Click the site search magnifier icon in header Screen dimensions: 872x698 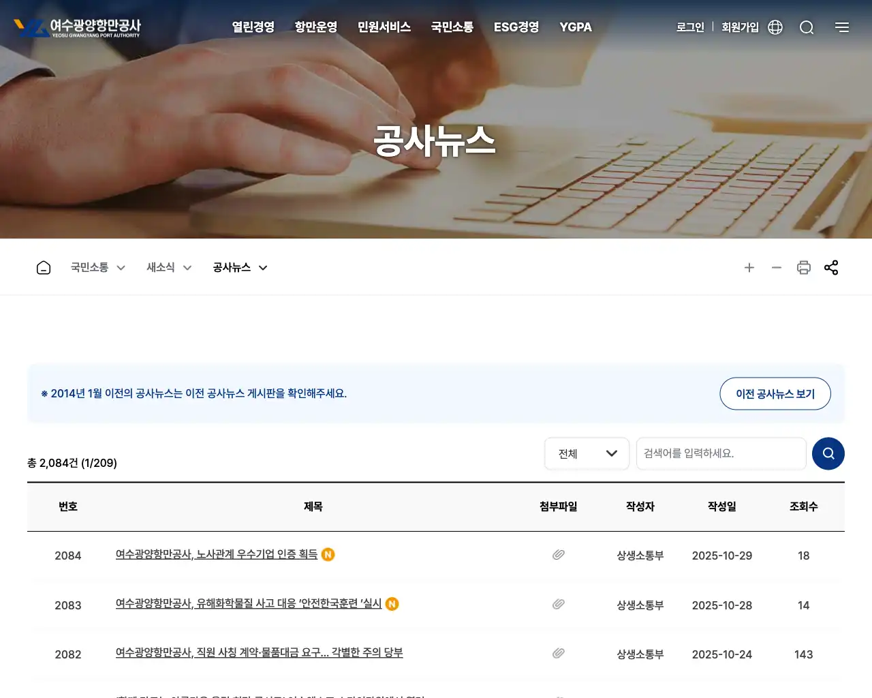click(x=807, y=27)
